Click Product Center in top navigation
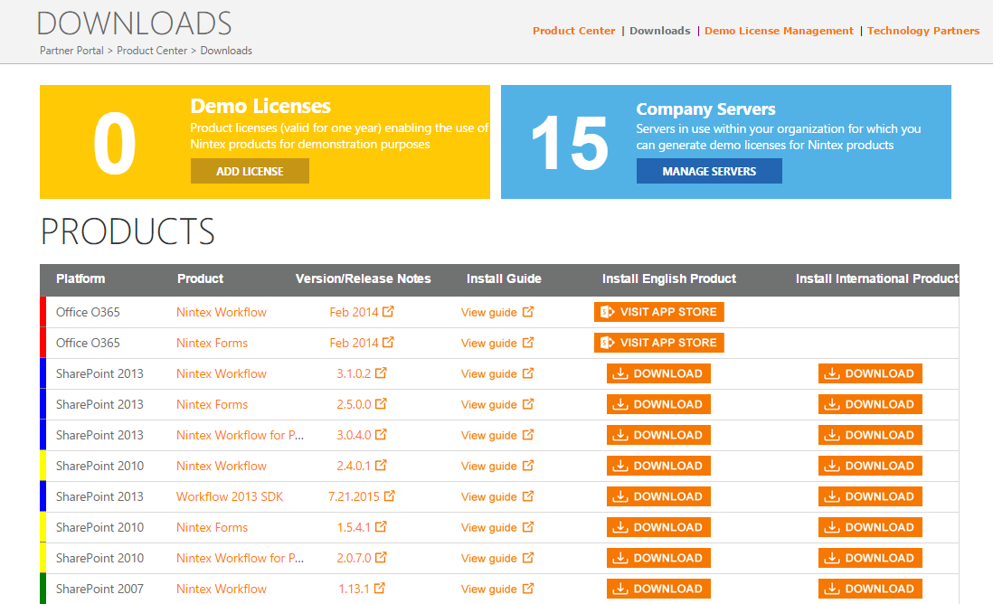Screen dimensions: 993x604 [573, 31]
